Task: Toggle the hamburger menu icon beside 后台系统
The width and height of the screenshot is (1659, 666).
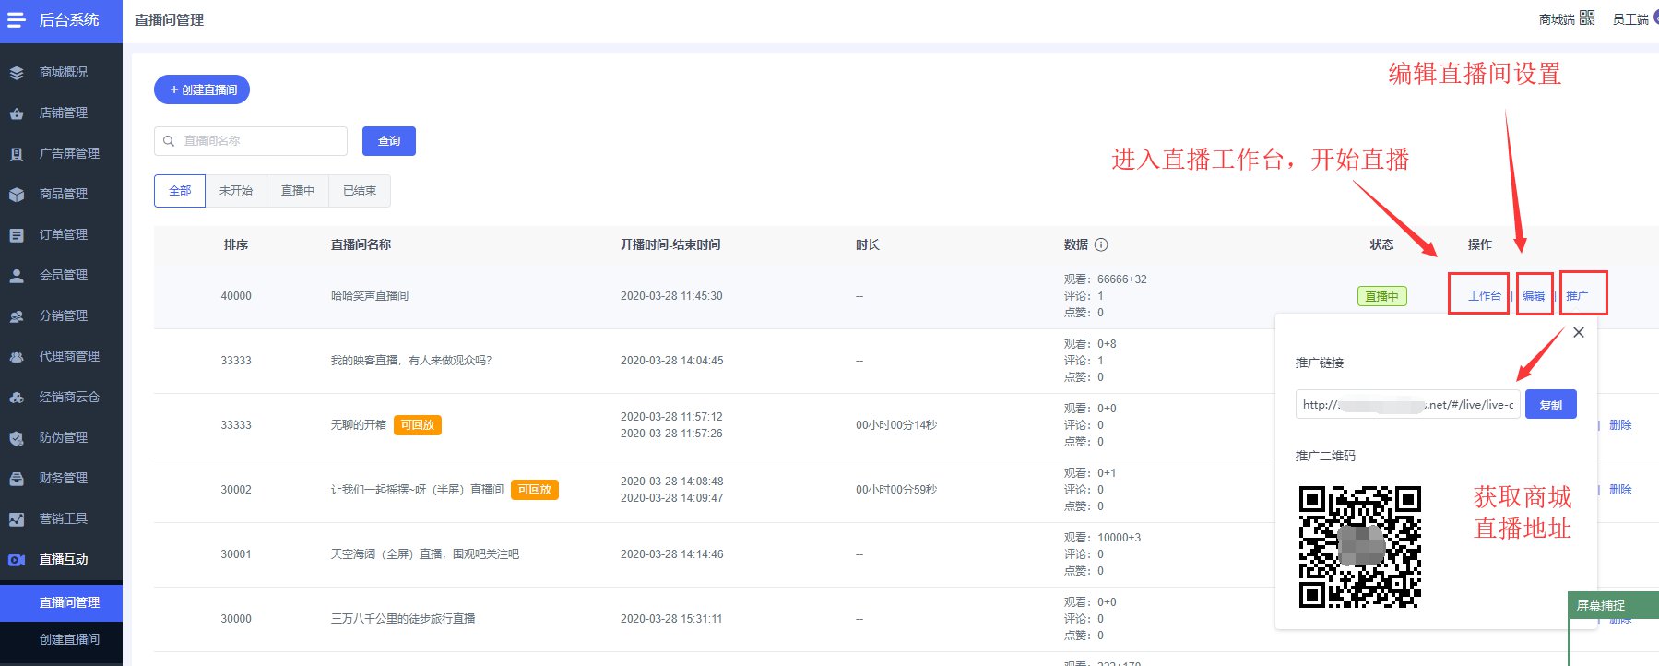Action: (17, 19)
